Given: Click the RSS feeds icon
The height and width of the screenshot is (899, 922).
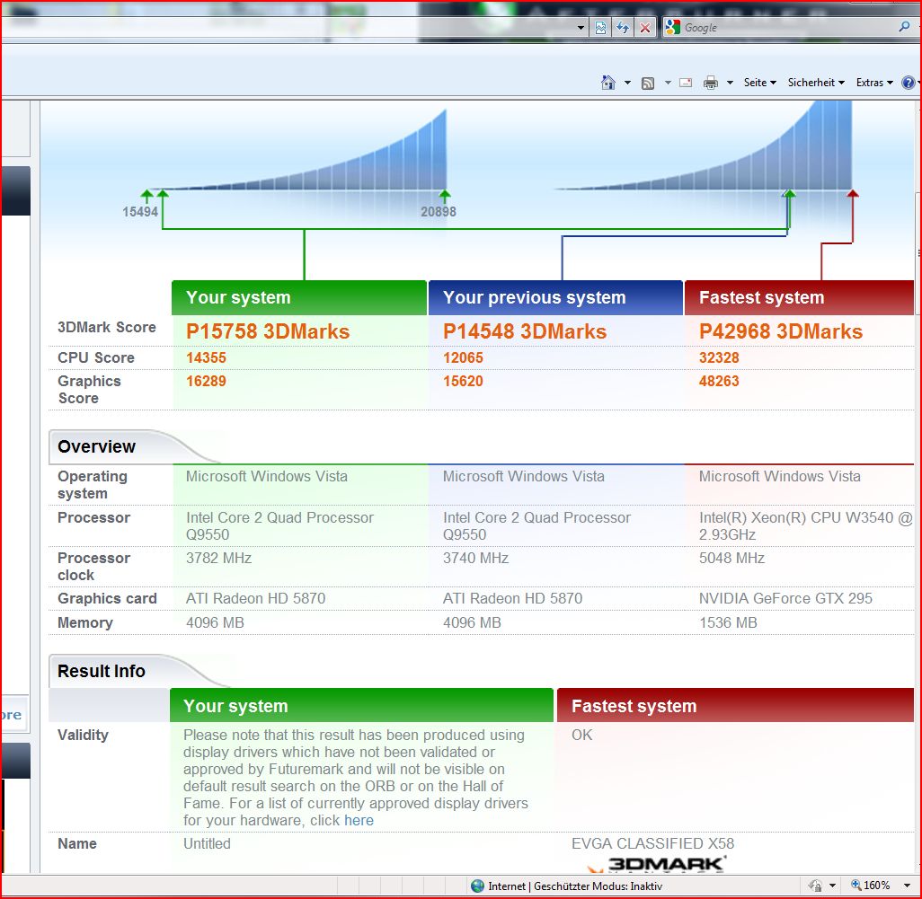Looking at the screenshot, I should pos(647,83).
